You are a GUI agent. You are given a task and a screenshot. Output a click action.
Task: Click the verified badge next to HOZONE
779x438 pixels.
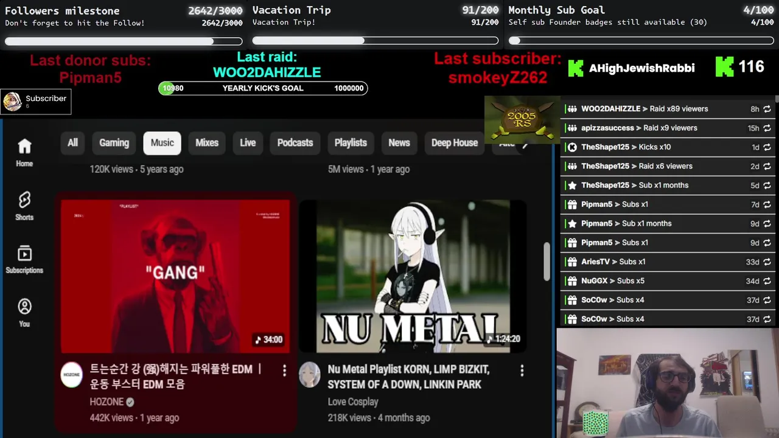130,402
